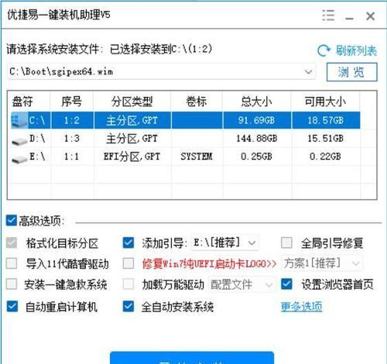Image resolution: width=387 pixels, height=364 pixels.
Task: Expand the system image file path dropdown
Action: click(x=309, y=71)
